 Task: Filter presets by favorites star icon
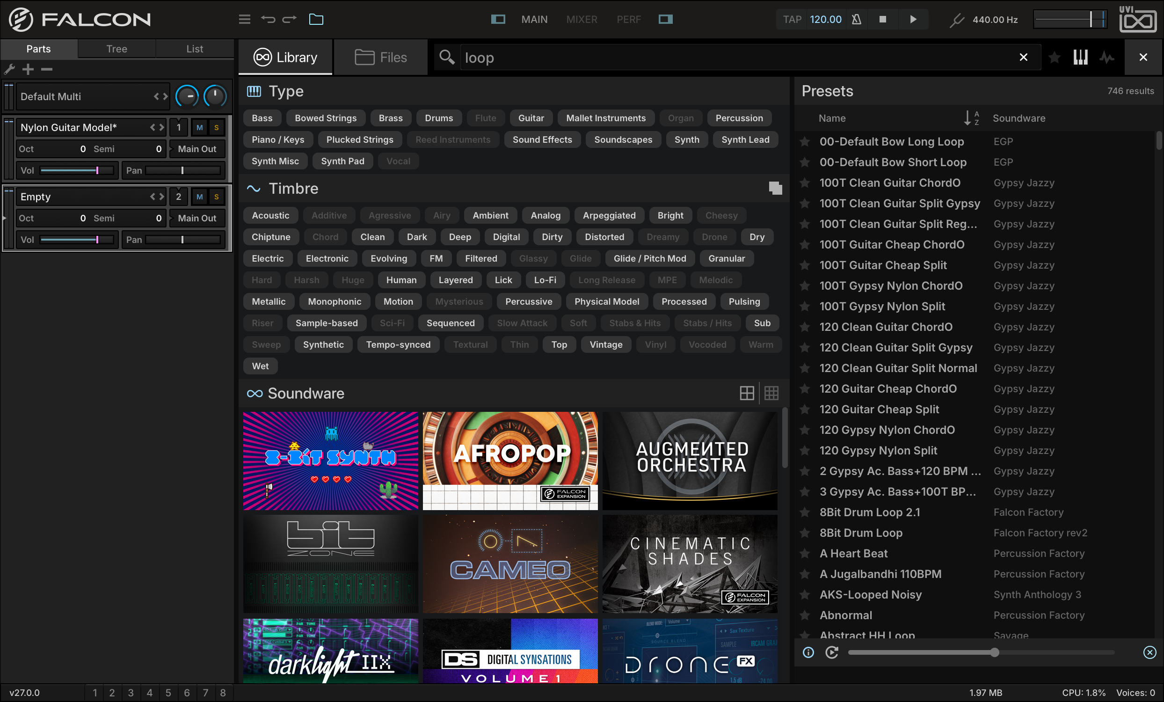coord(1054,58)
